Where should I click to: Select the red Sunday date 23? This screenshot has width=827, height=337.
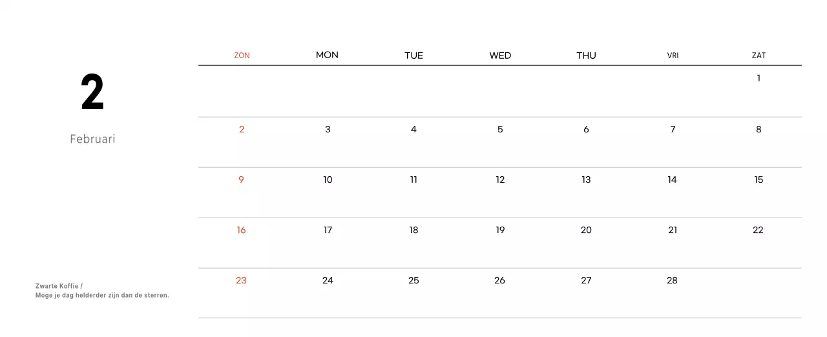tap(241, 280)
